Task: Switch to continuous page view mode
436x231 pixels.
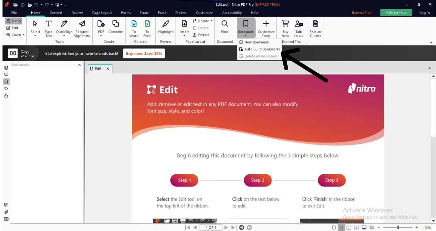Action: [341, 228]
